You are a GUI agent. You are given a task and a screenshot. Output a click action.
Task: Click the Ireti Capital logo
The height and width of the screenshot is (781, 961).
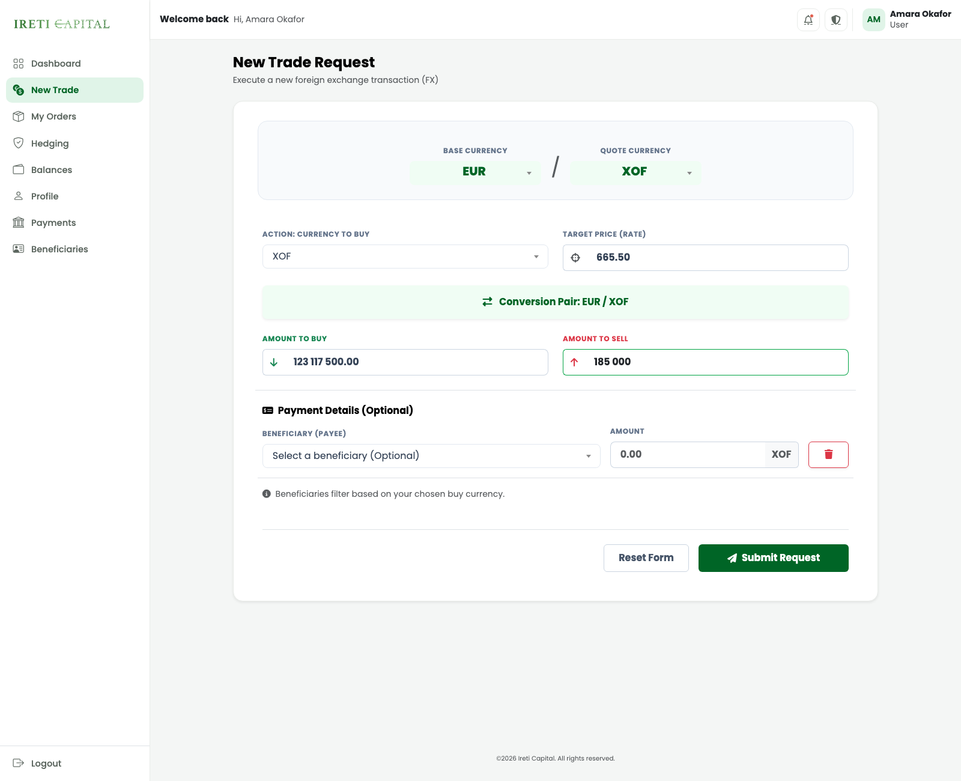(62, 24)
